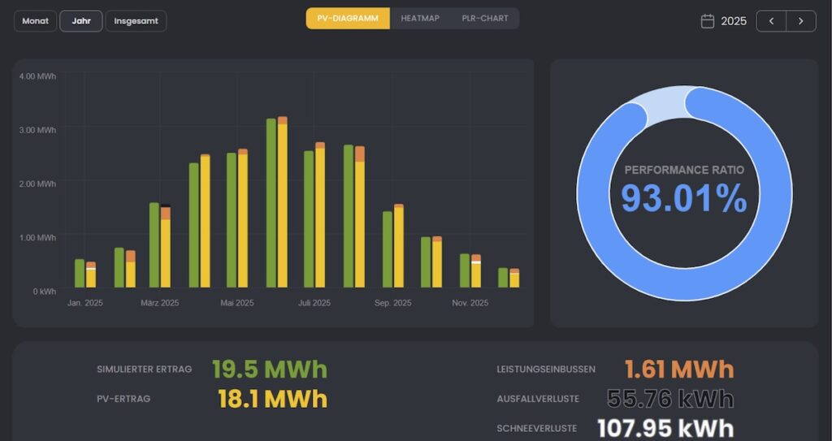Open the PV-Diagramm tab
Screen dimensions: 832x441
(x=348, y=18)
